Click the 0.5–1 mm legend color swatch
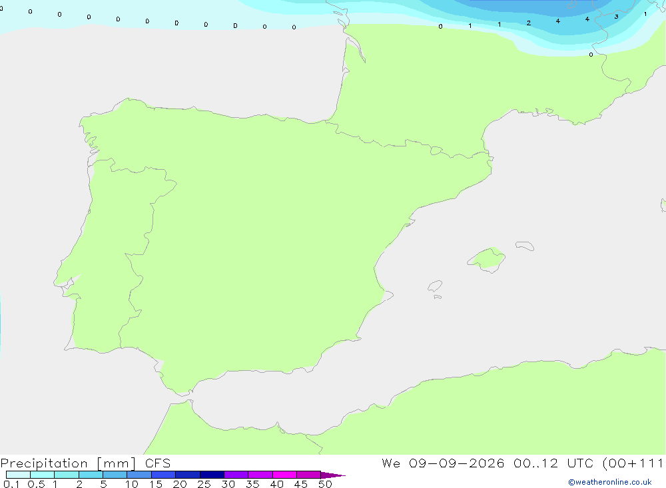Image resolution: width=666 pixels, height=488 pixels. coord(43,475)
